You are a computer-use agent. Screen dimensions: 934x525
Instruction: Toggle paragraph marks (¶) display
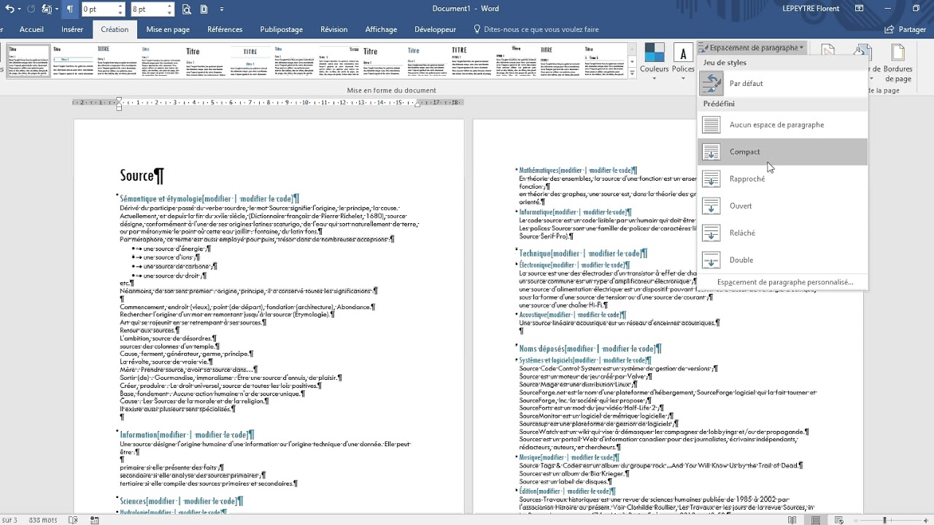pos(70,9)
